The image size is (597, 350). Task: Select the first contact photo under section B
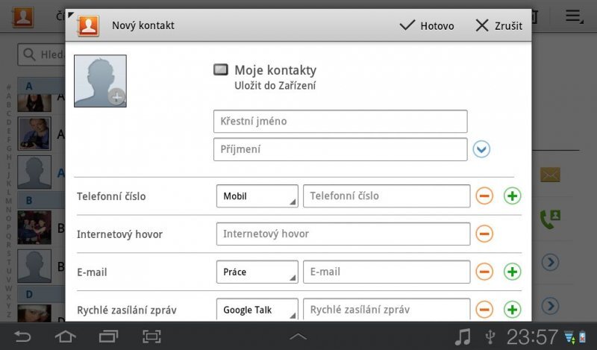[x=34, y=228]
